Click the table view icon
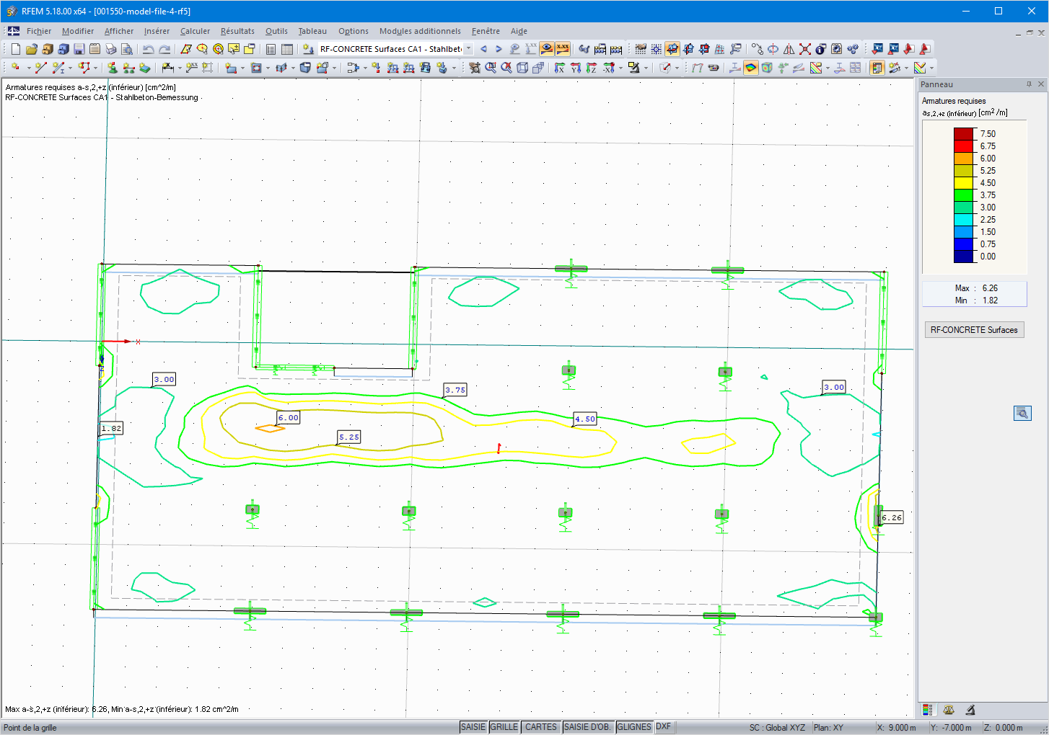The image size is (1049, 735). pos(287,49)
